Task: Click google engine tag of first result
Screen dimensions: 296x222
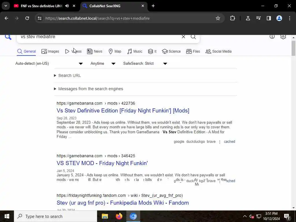Action: point(179,142)
